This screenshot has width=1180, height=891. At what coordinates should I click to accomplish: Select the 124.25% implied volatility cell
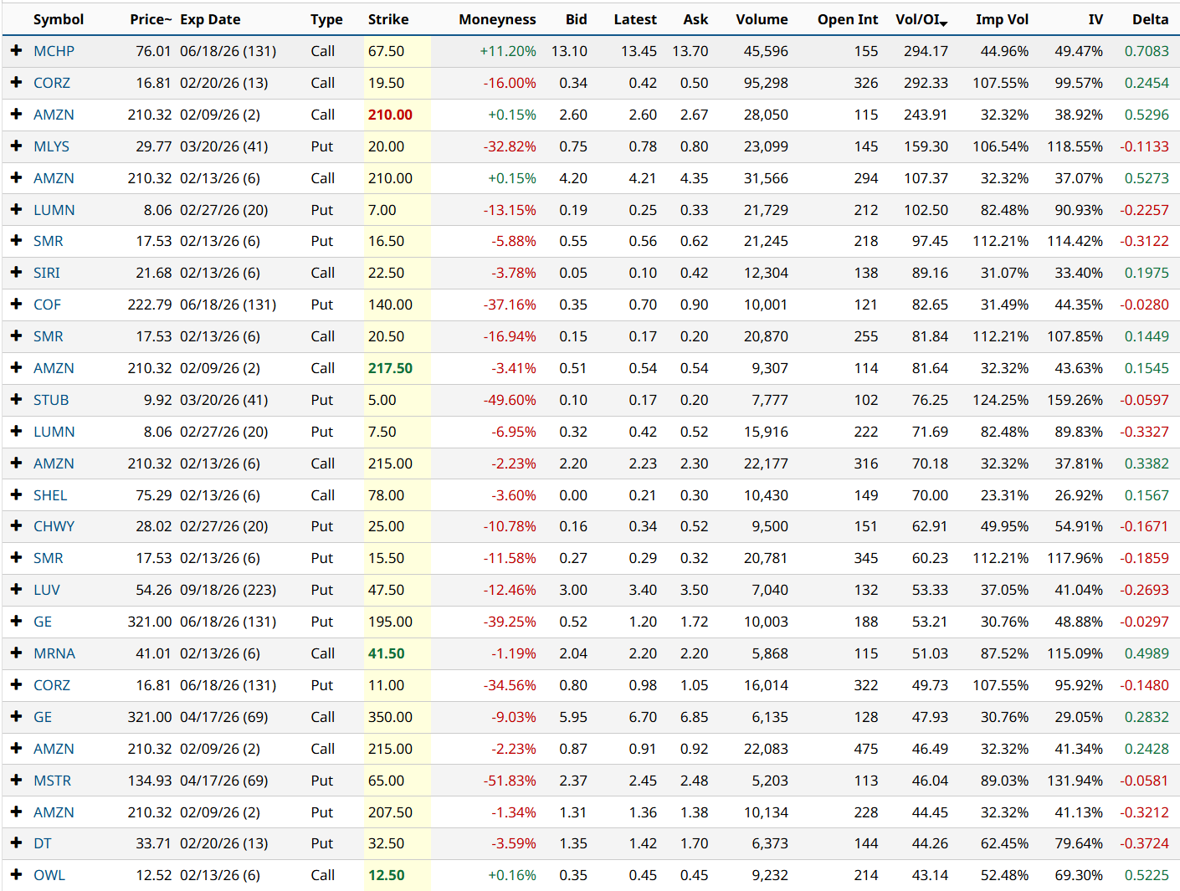pyautogui.click(x=1001, y=400)
